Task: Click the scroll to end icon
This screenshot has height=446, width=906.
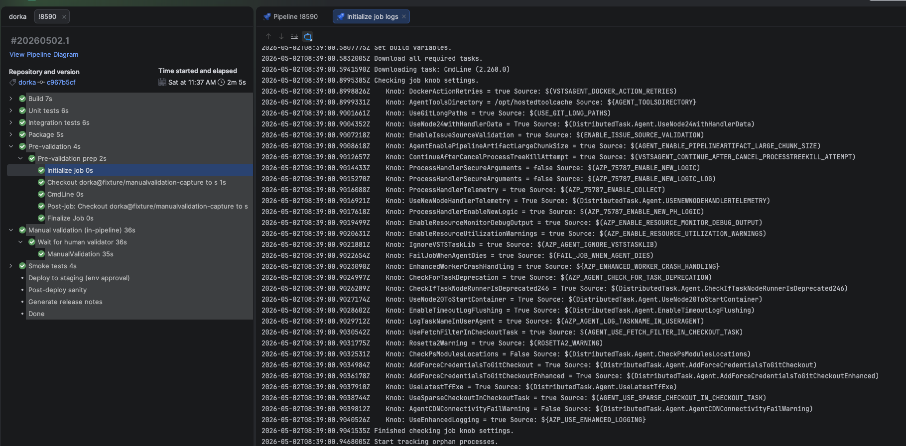Action: [294, 36]
